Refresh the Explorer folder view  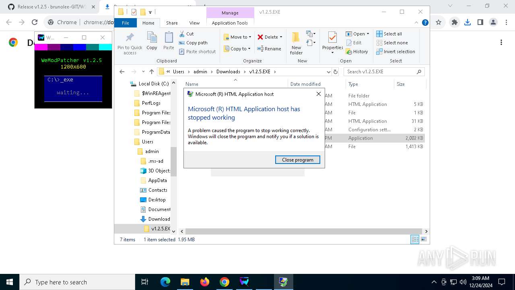(x=336, y=72)
